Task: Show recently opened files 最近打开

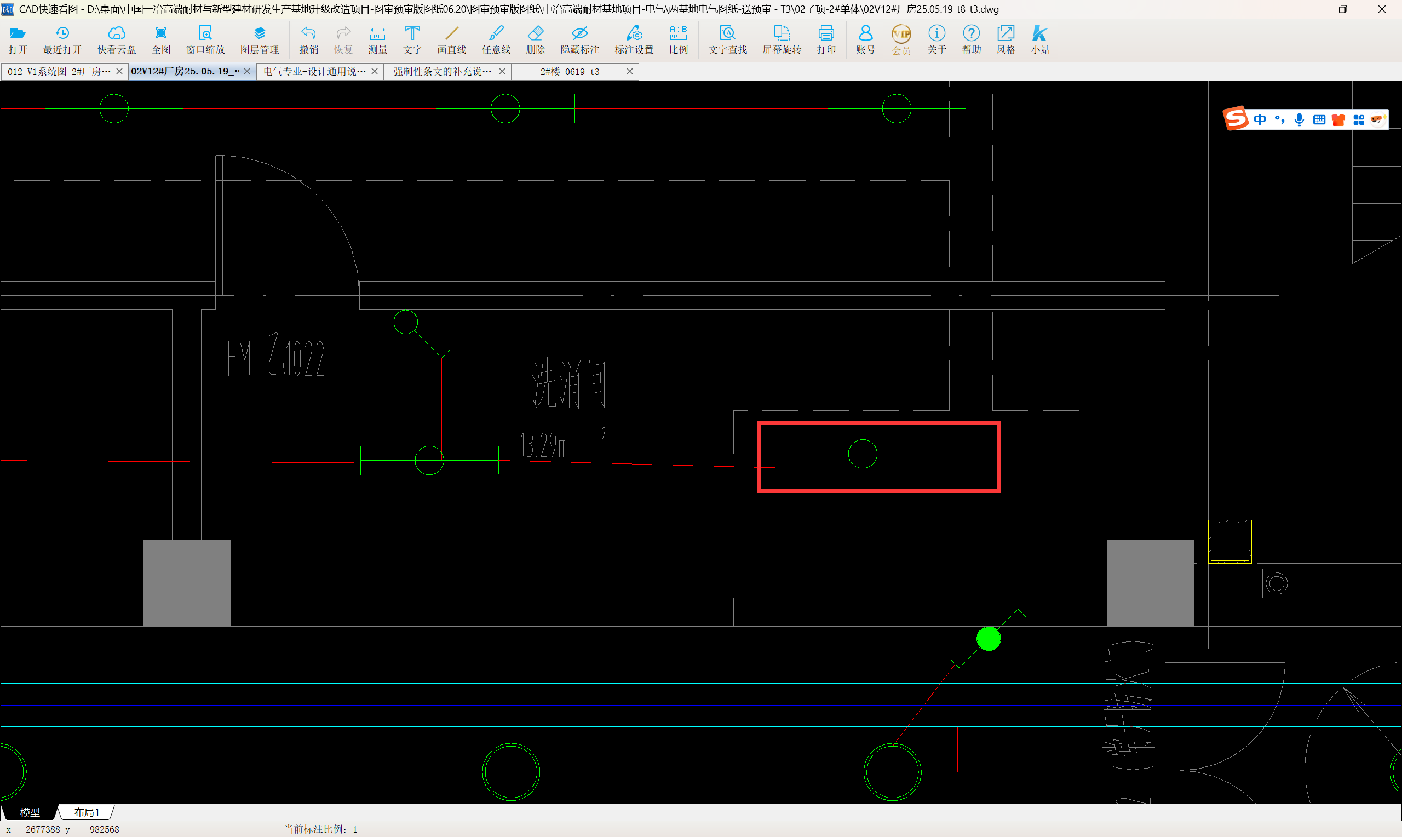Action: [62, 40]
